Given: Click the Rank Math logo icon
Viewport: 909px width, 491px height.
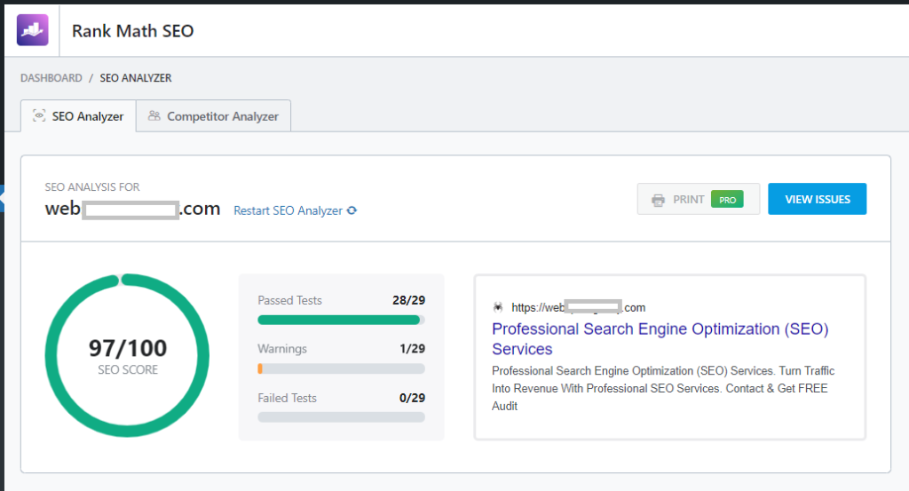Looking at the screenshot, I should (33, 30).
